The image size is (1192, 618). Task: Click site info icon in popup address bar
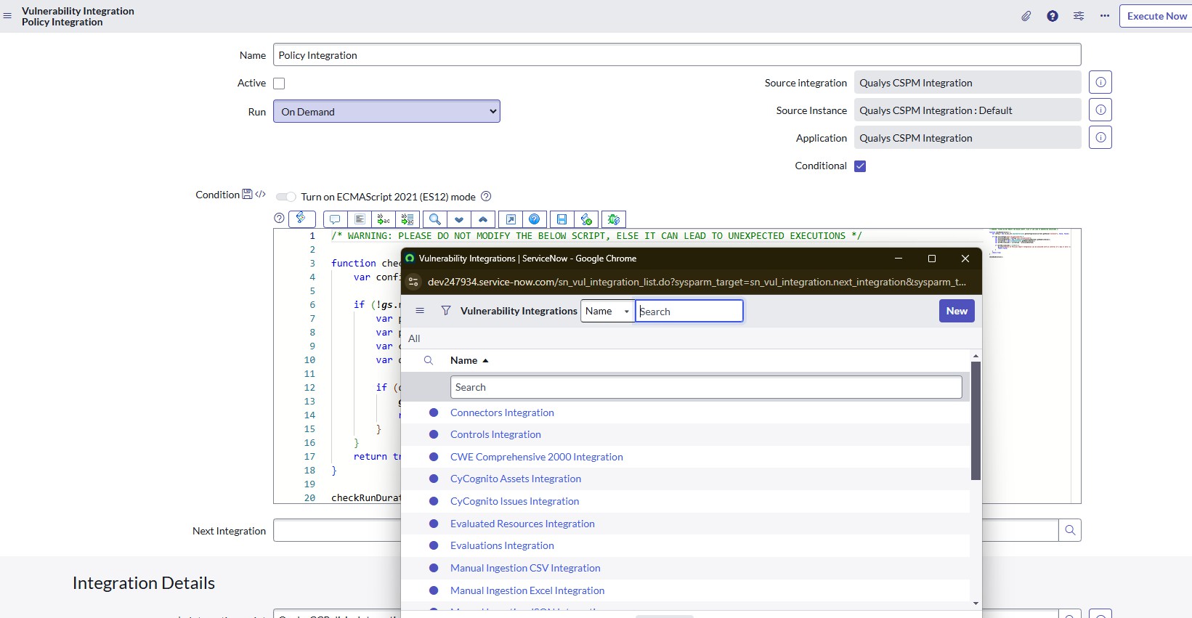click(413, 282)
